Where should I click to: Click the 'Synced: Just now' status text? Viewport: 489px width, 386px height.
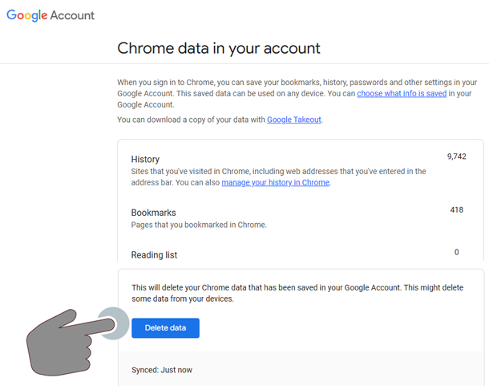point(162,370)
